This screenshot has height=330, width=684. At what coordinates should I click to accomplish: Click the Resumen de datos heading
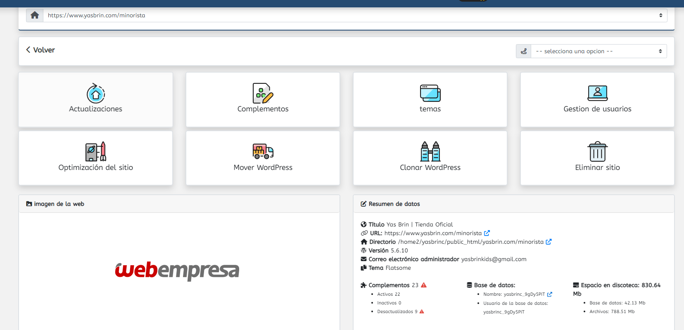(x=394, y=204)
